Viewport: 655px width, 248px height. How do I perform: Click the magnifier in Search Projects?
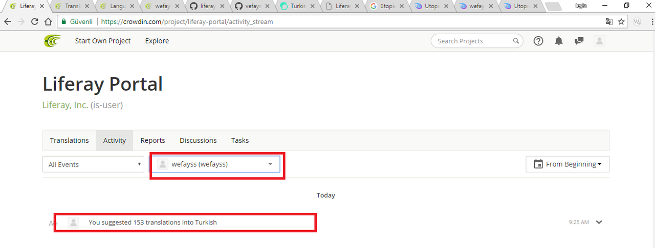coord(516,41)
